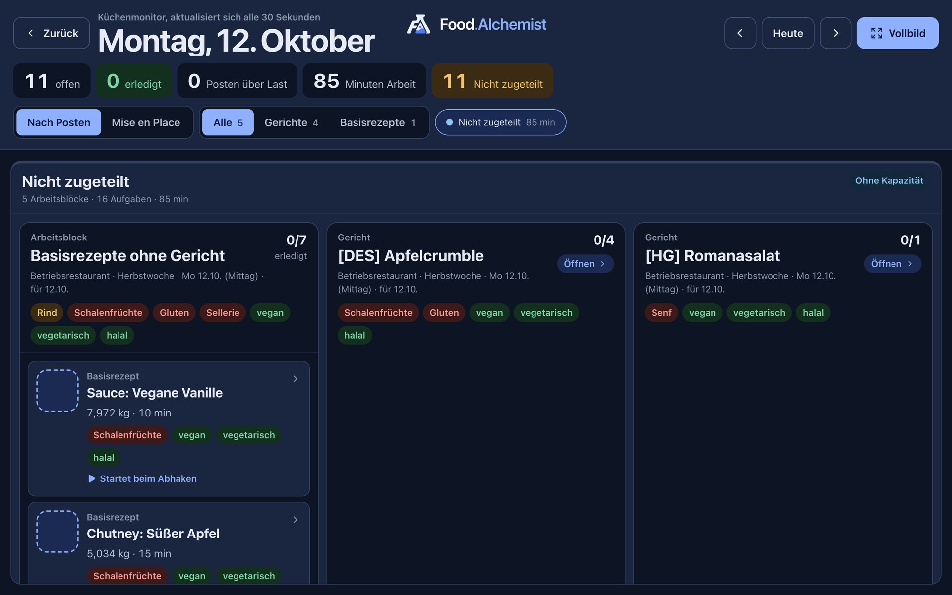952x595 pixels.
Task: Click the Montag, 12. Oktober title
Action: click(236, 41)
